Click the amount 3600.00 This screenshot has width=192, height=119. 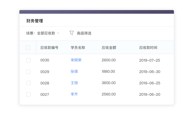(x=109, y=83)
